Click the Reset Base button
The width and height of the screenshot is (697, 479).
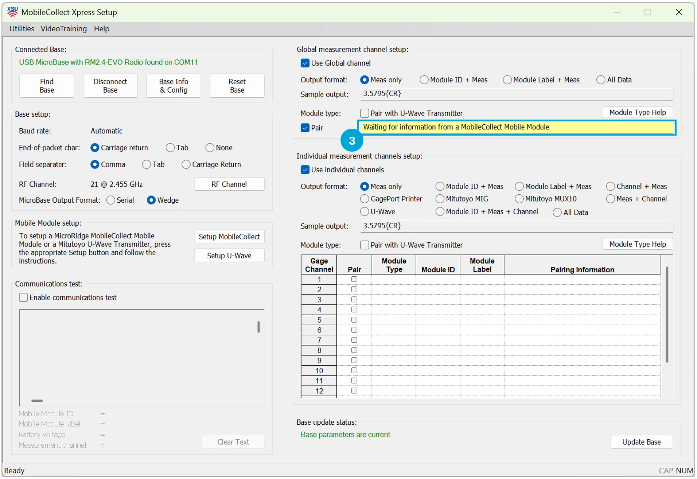[x=237, y=86]
